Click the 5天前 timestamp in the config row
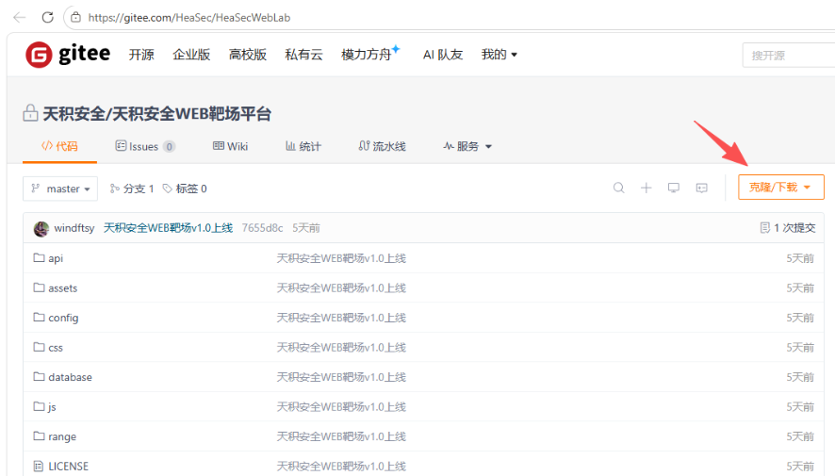This screenshot has height=476, width=835. [800, 318]
